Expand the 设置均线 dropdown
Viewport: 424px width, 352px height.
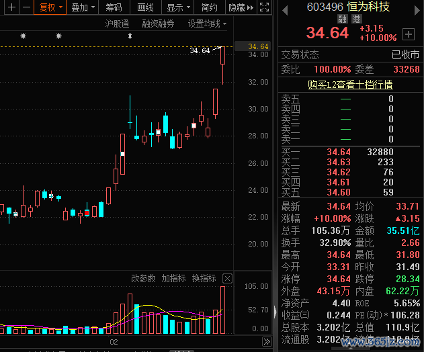click(x=207, y=24)
